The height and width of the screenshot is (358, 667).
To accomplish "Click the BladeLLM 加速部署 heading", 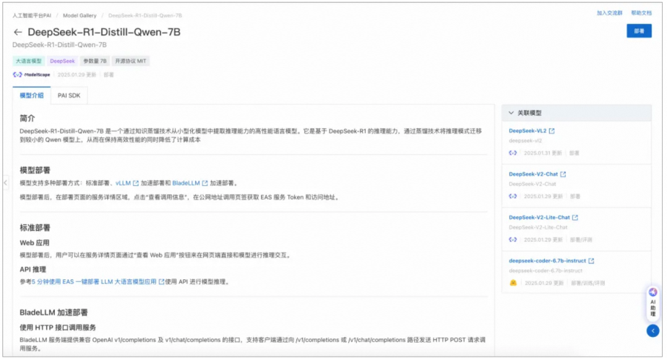I will click(54, 312).
